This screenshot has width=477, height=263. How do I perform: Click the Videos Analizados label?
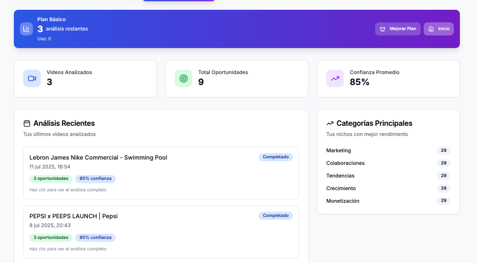click(x=69, y=72)
